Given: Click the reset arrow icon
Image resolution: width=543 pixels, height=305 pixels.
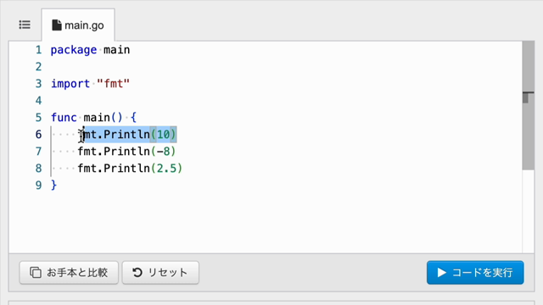Looking at the screenshot, I should click(x=137, y=273).
